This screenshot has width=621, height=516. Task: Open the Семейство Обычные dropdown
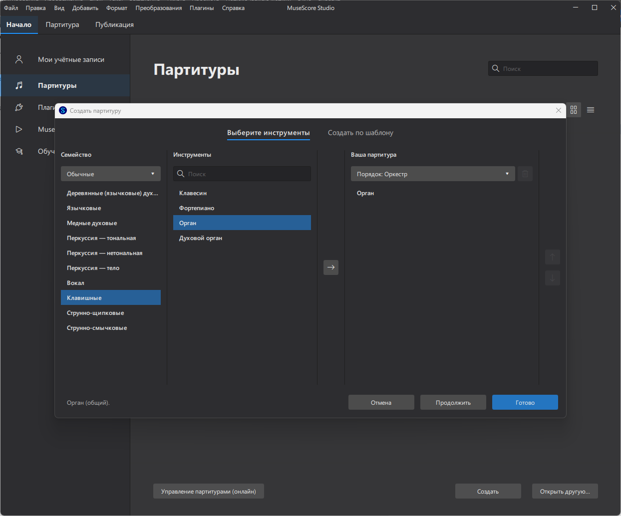pos(111,174)
